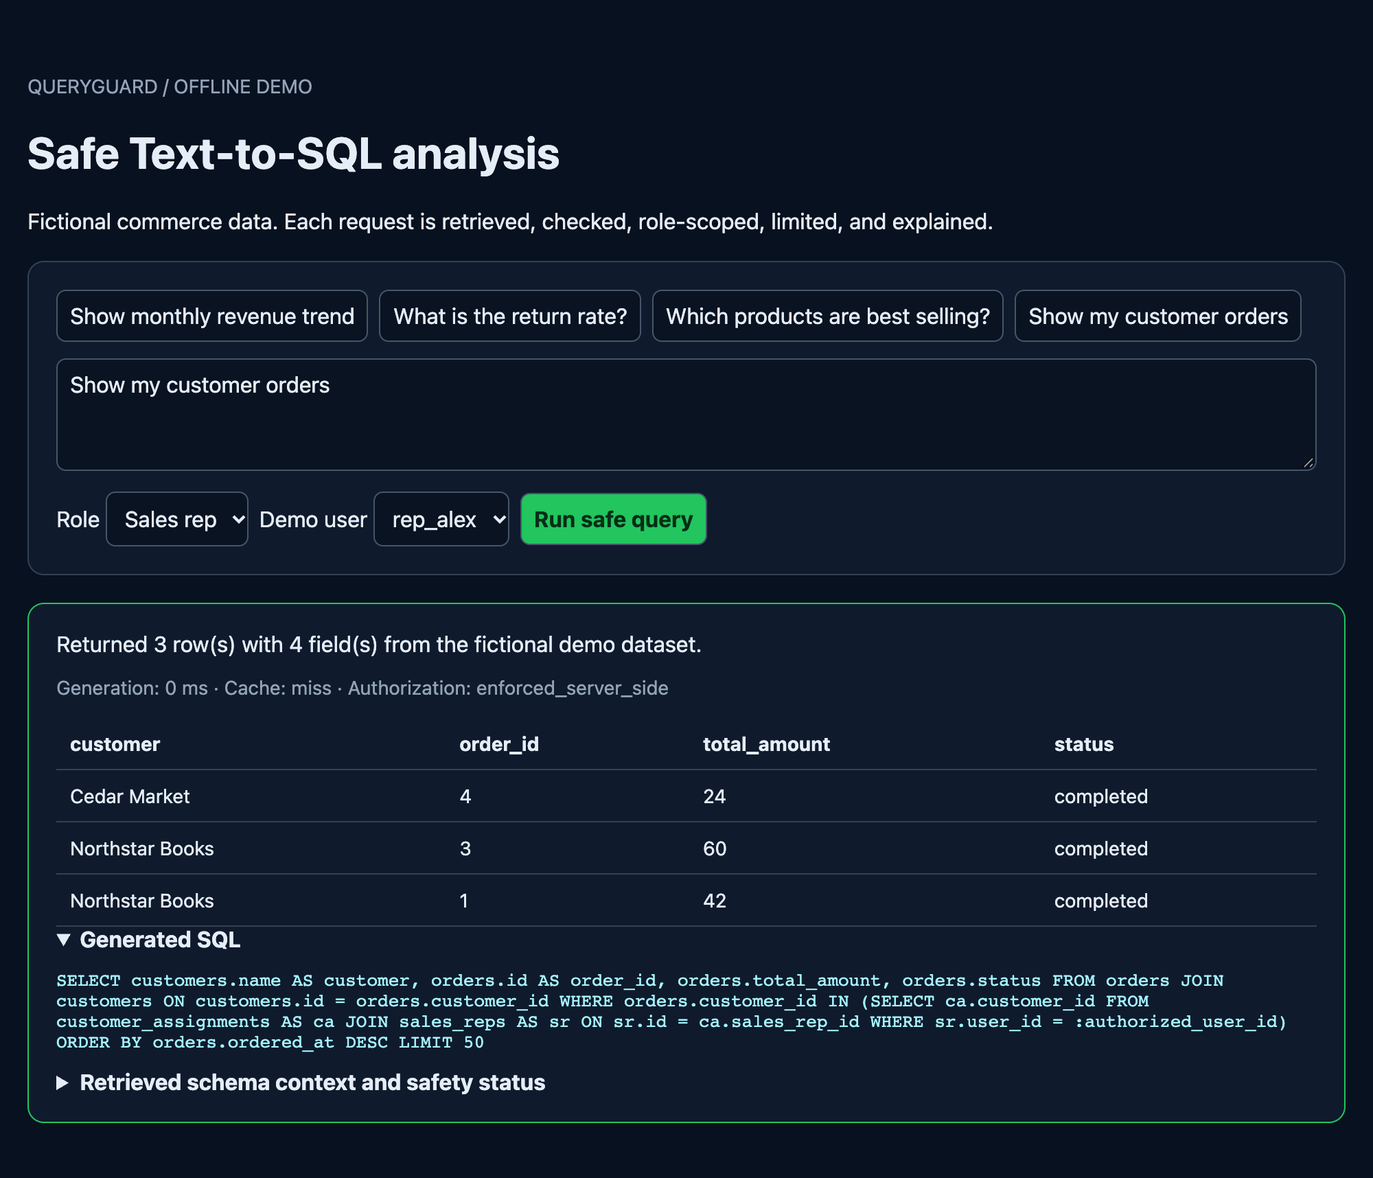
Task: Click completed status in order 1 row
Action: (1101, 901)
